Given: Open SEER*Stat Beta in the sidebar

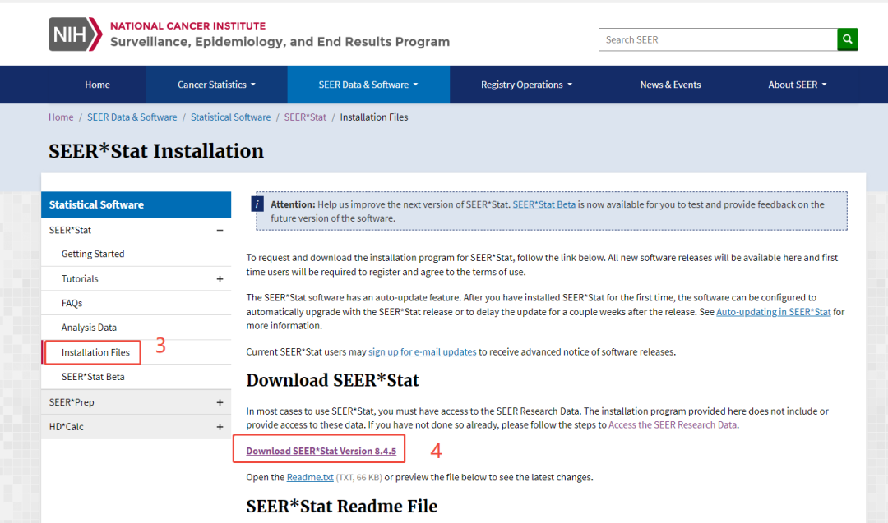Looking at the screenshot, I should pyautogui.click(x=93, y=377).
